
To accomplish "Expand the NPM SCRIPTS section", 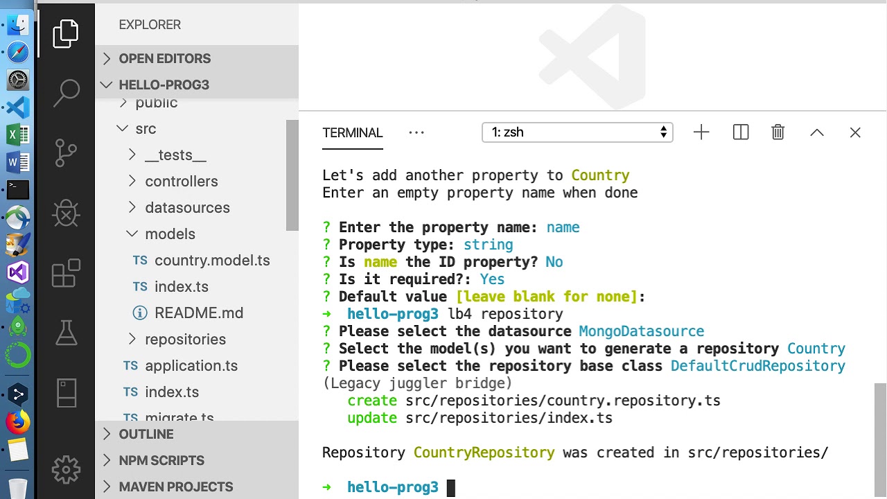I will click(161, 460).
